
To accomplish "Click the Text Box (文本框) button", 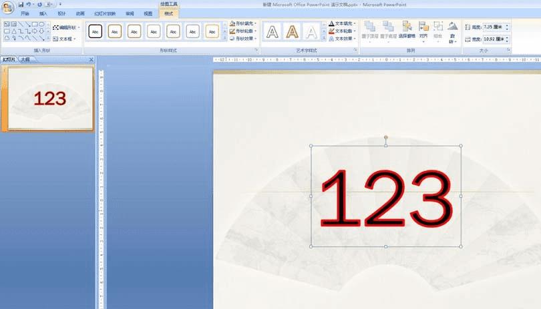I will pyautogui.click(x=65, y=39).
